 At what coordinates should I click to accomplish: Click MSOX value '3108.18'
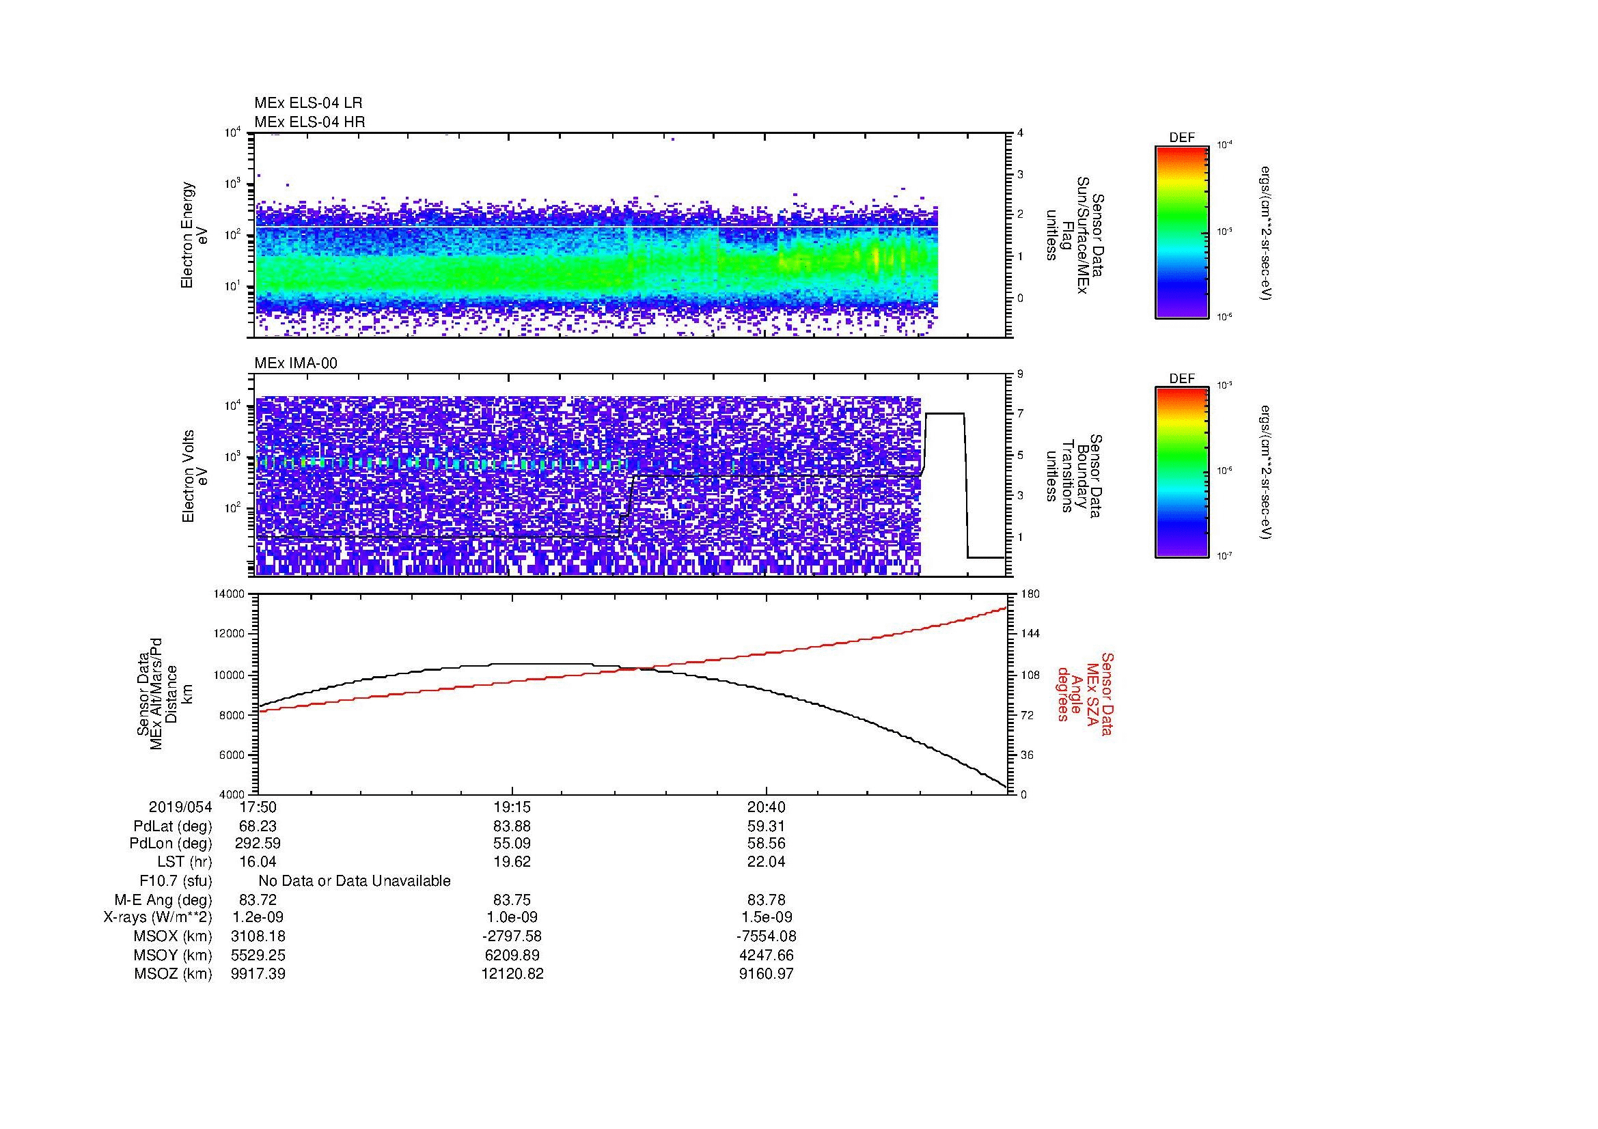(258, 936)
